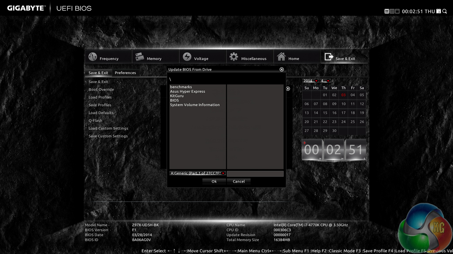Viewport: 453px width, 254px height.
Task: Close the Update BIOS From Drive dialog
Action: 282,69
